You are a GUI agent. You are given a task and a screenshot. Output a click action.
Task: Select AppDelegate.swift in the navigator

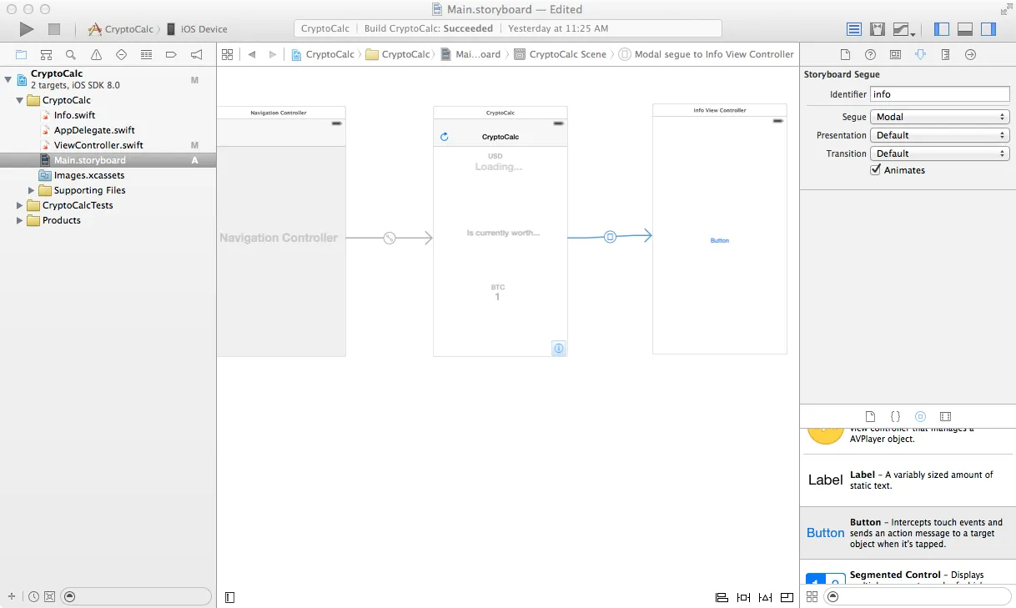[94, 130]
